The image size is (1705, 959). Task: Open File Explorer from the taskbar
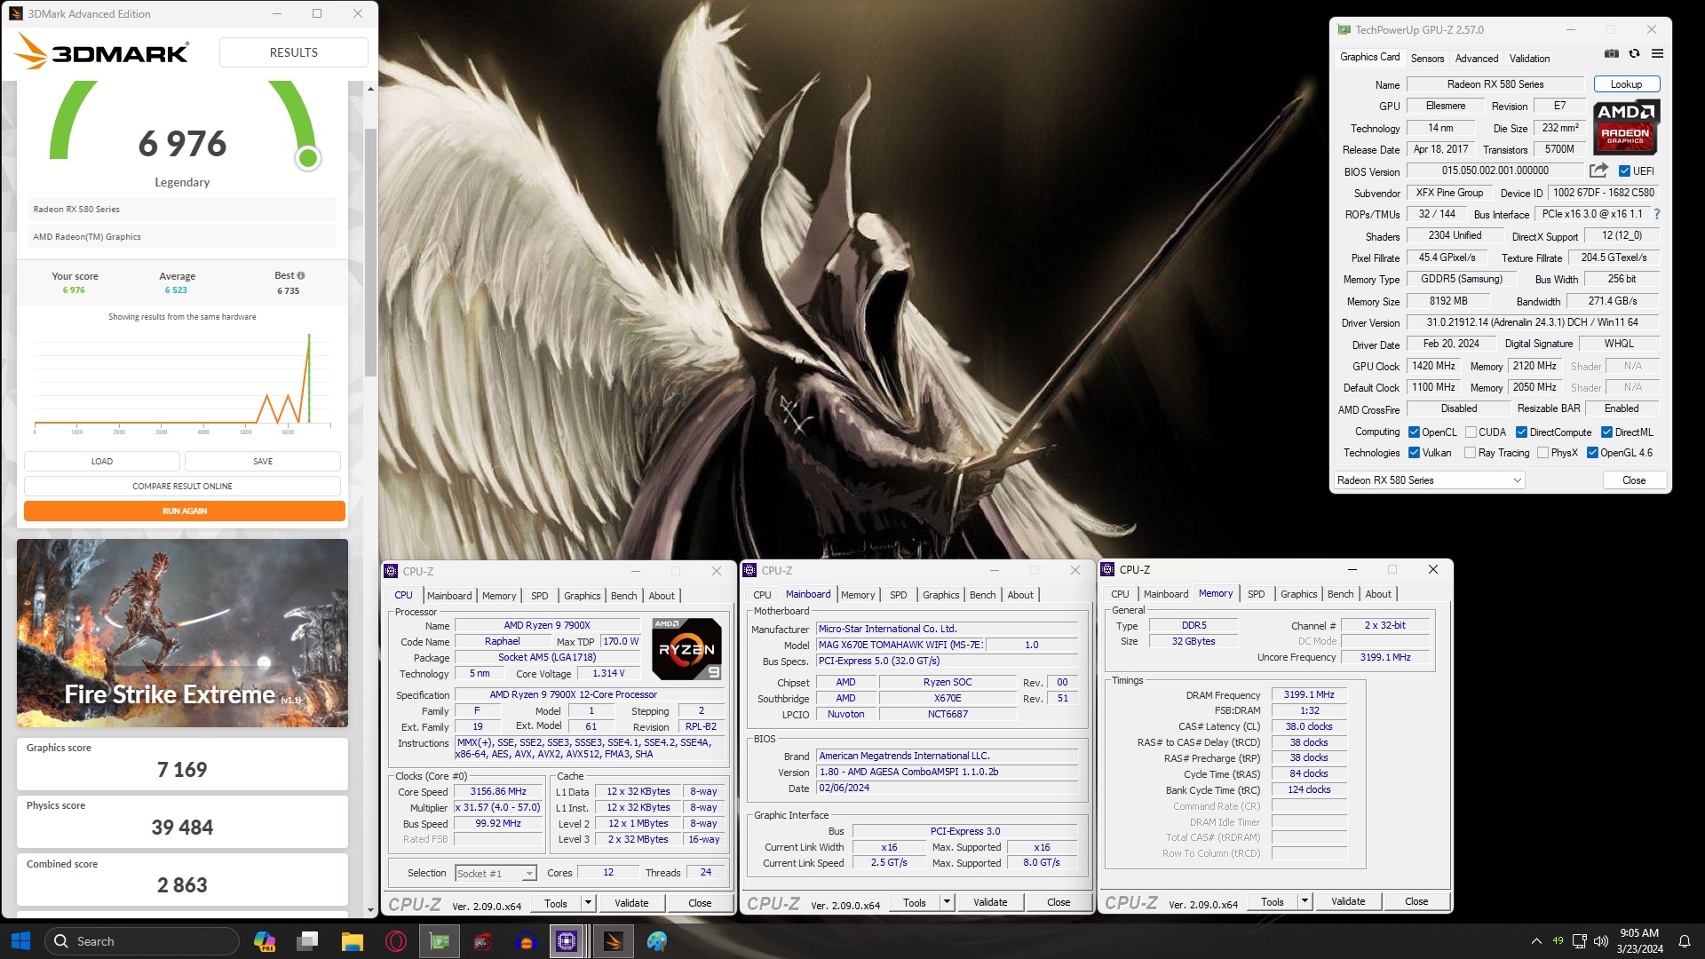pos(352,941)
